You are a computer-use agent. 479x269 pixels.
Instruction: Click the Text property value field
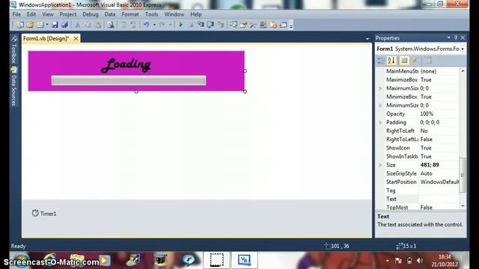click(439, 199)
